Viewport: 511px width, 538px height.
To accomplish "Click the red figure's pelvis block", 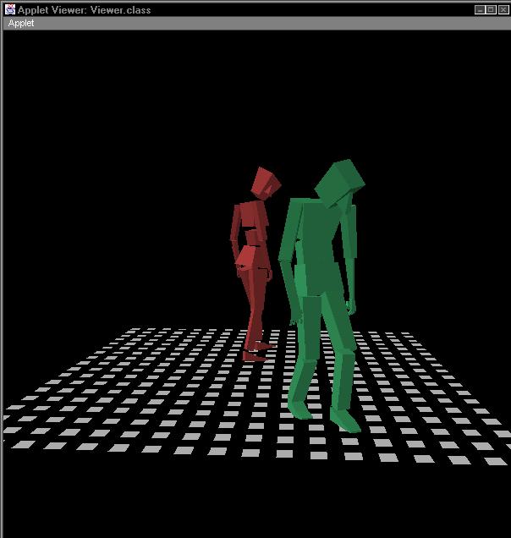I will point(251,258).
